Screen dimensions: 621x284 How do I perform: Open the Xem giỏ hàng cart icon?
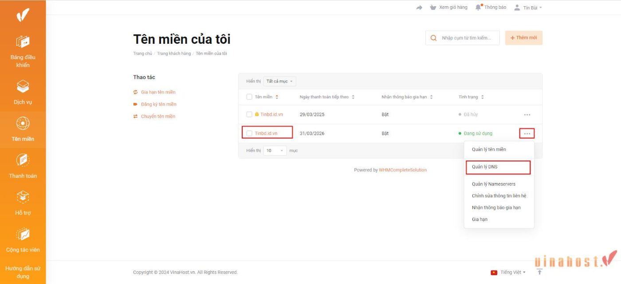432,7
